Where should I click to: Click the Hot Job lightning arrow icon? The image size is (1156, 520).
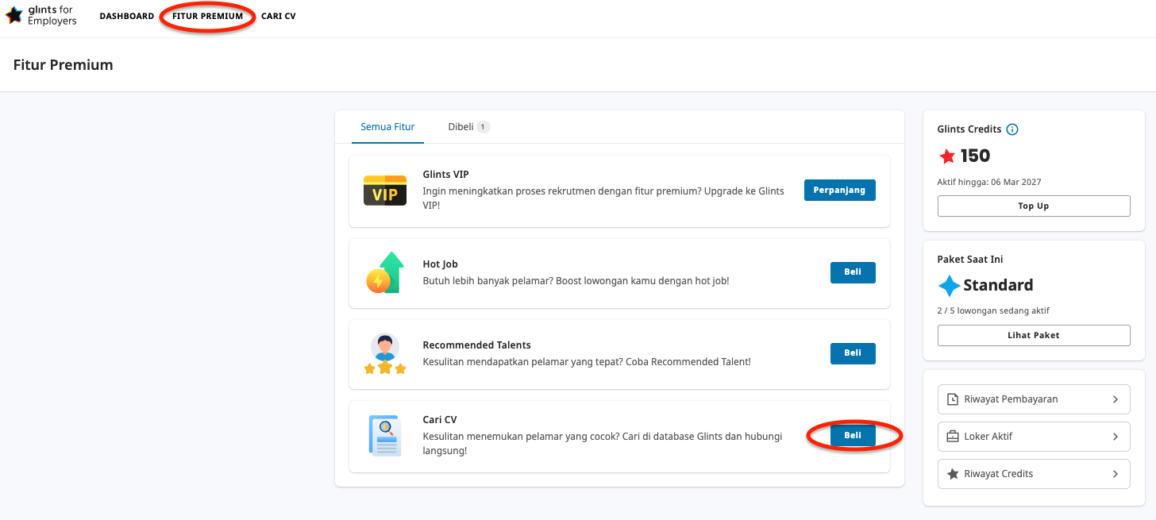(x=385, y=272)
